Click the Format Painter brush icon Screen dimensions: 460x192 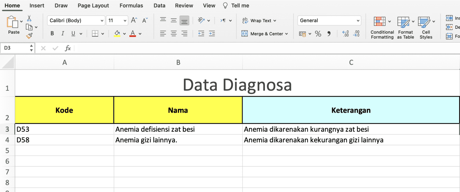coord(29,36)
